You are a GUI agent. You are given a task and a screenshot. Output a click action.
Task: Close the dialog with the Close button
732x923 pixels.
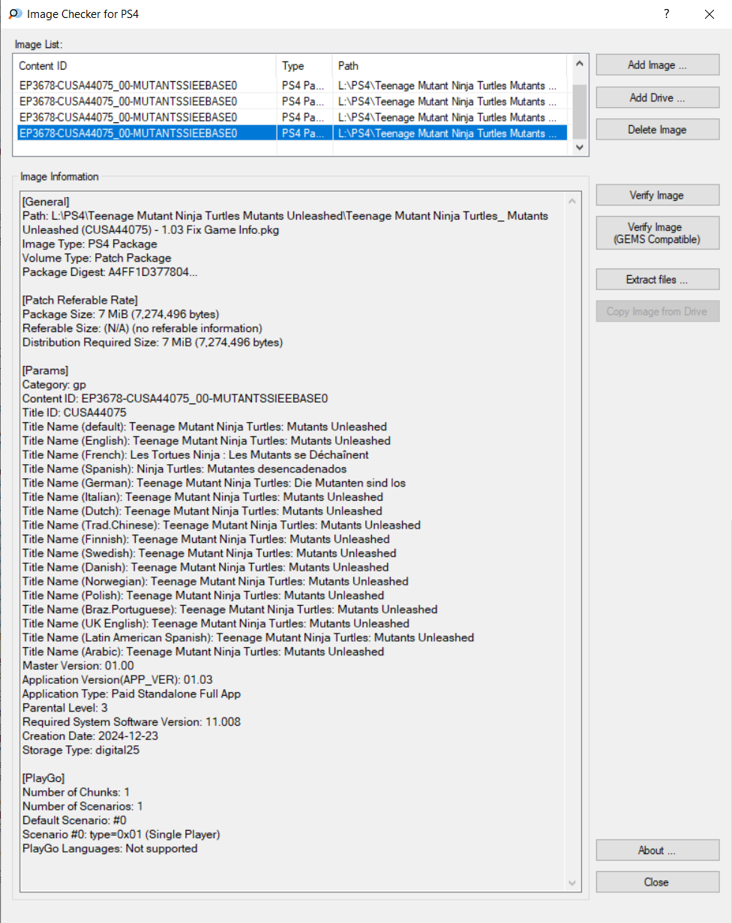click(658, 882)
